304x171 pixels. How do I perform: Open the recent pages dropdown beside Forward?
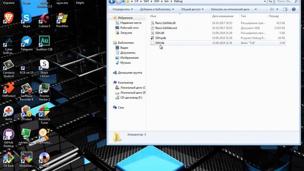point(123,1)
